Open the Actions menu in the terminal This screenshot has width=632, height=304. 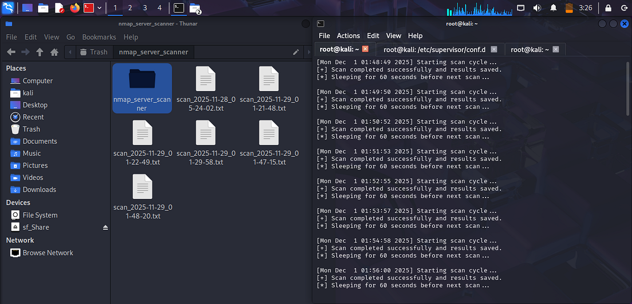pyautogui.click(x=348, y=35)
